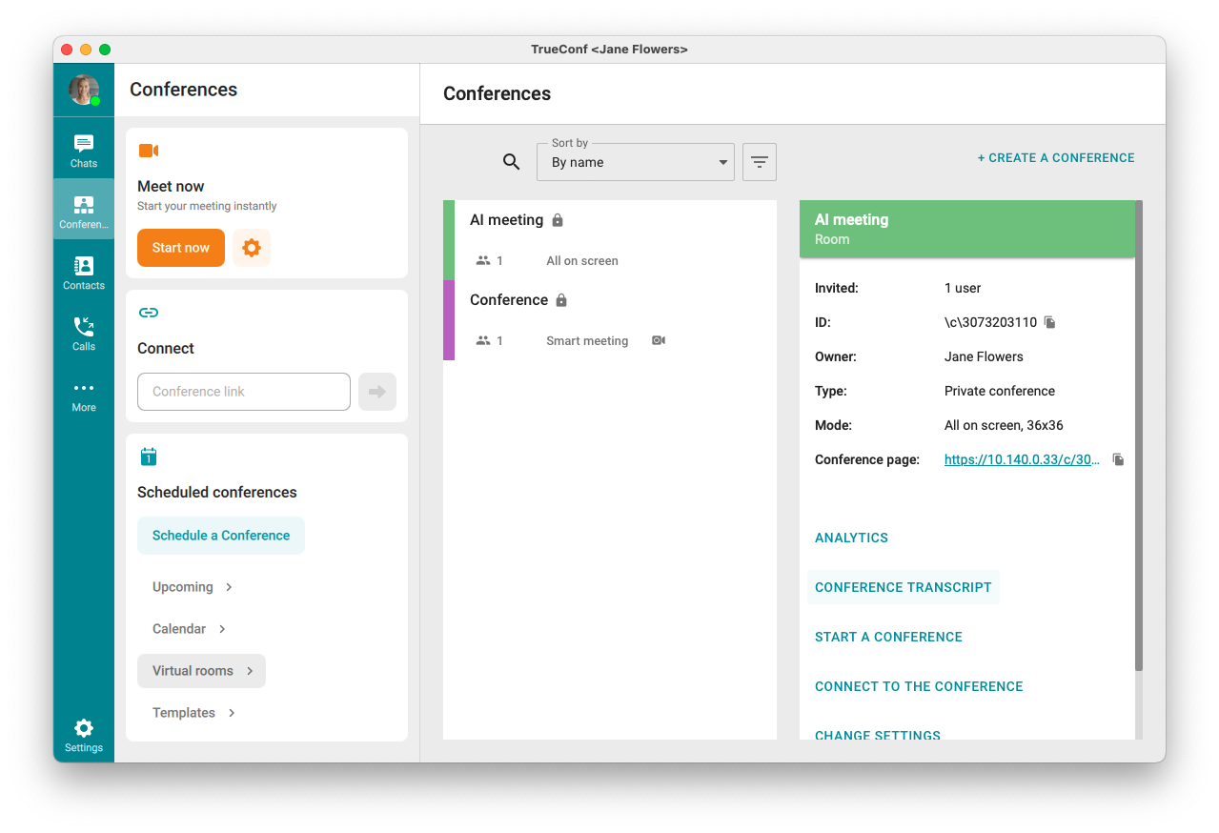Click the ID value \c\3073203110
Screen dimensions: 1219x833
click(990, 322)
